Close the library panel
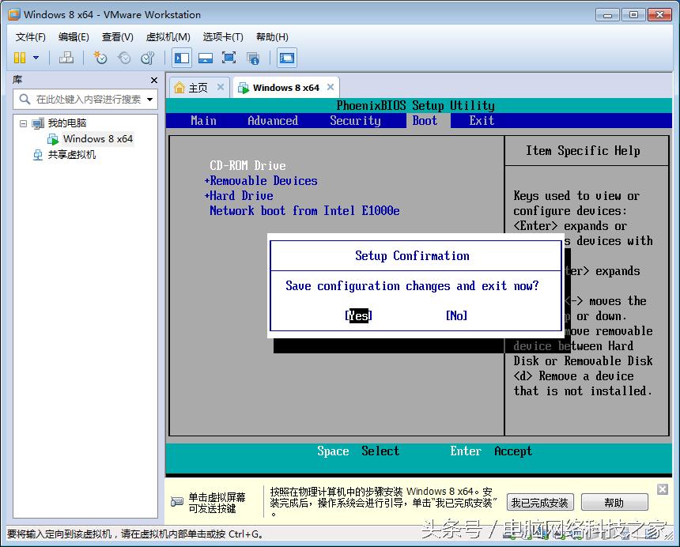Screen dimensions: 680x547 (x=154, y=80)
